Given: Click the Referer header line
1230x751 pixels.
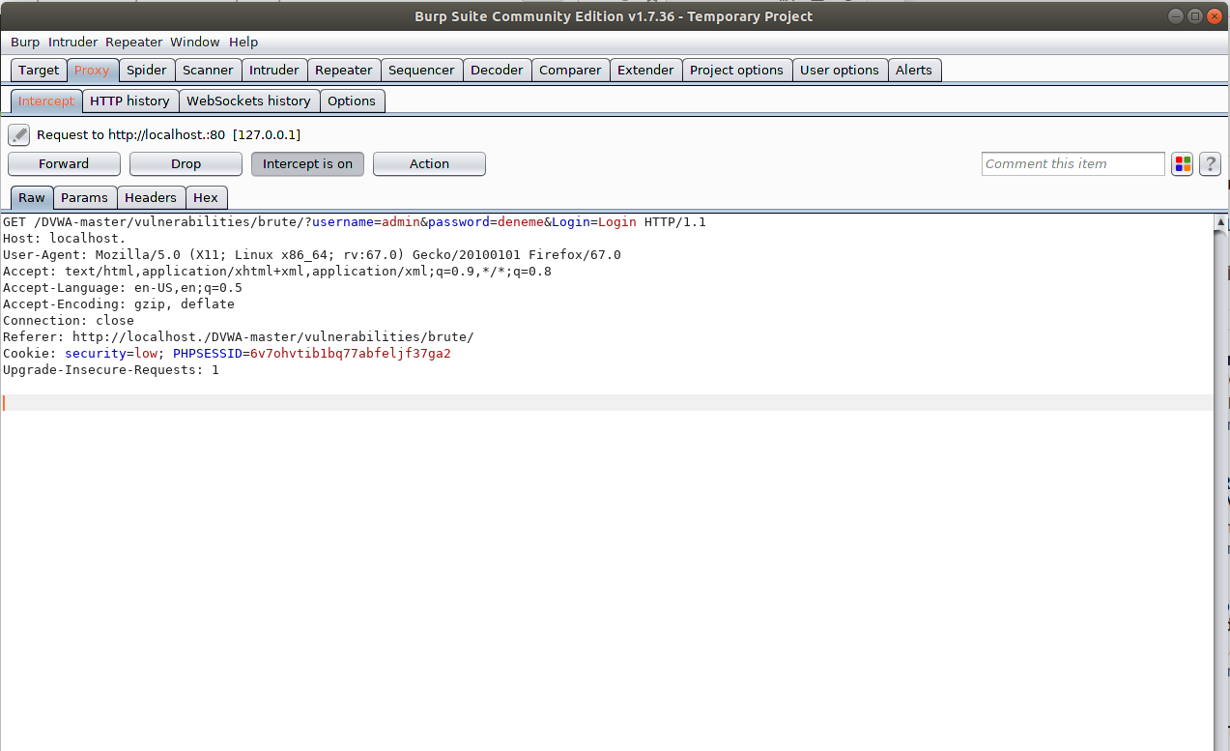Looking at the screenshot, I should pos(239,337).
